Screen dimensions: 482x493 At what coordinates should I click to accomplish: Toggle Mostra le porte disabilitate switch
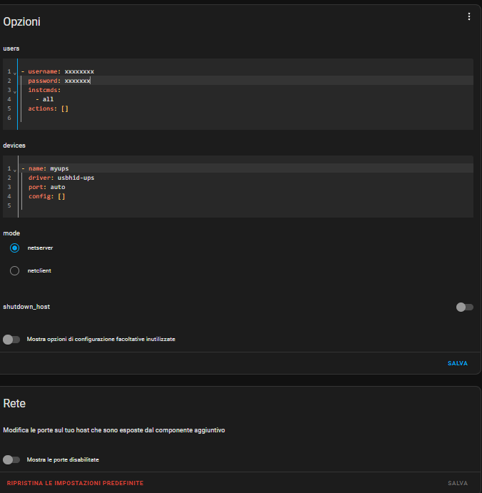(x=11, y=459)
